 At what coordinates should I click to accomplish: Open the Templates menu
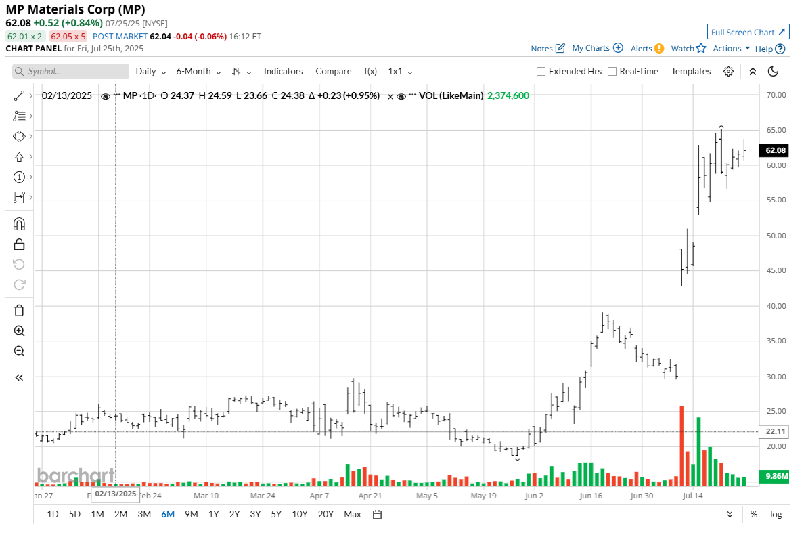click(x=691, y=72)
